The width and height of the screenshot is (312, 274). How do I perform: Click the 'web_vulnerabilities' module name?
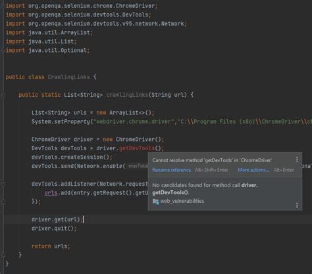(x=182, y=201)
